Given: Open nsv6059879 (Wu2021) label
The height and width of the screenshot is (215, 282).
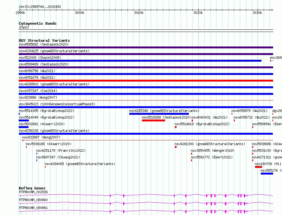Looking at the screenshot, I should coord(249,111).
